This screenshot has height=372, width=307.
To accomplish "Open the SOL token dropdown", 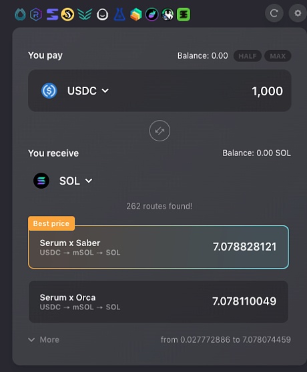I will [x=75, y=181].
